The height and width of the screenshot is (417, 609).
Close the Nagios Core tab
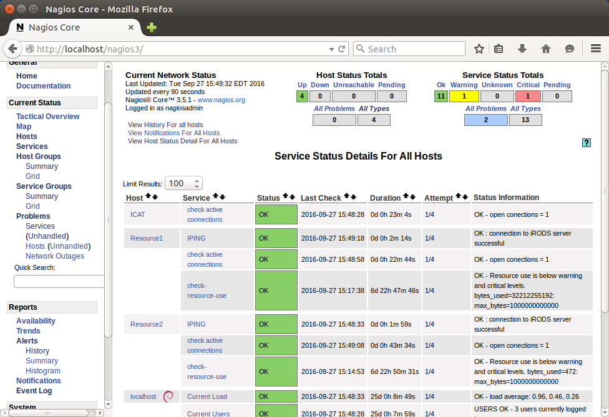(x=131, y=27)
